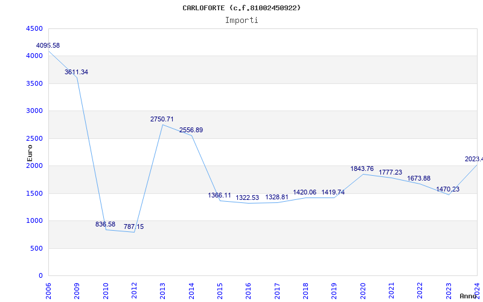Click x-axis year 2017
483x302 pixels.
[x=277, y=291]
